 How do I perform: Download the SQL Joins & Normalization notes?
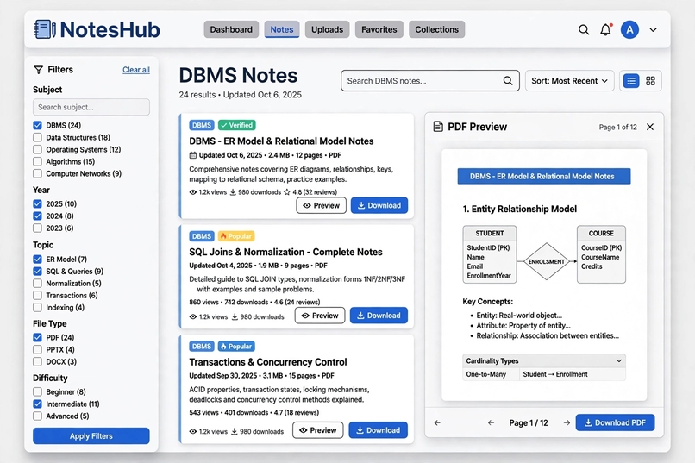point(379,316)
